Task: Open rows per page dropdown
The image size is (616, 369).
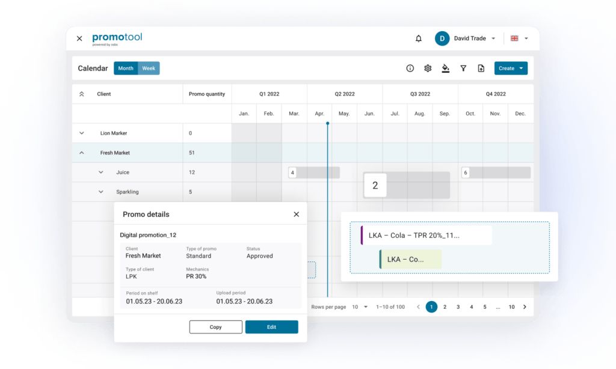Action: click(360, 307)
